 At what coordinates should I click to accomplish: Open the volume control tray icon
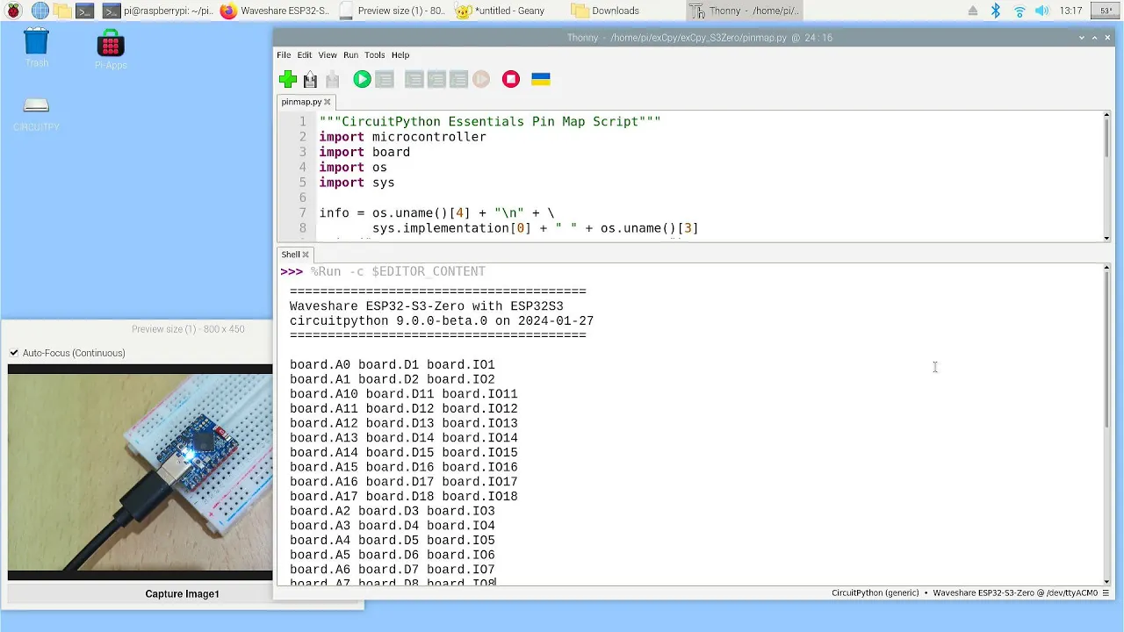pyautogui.click(x=1043, y=11)
